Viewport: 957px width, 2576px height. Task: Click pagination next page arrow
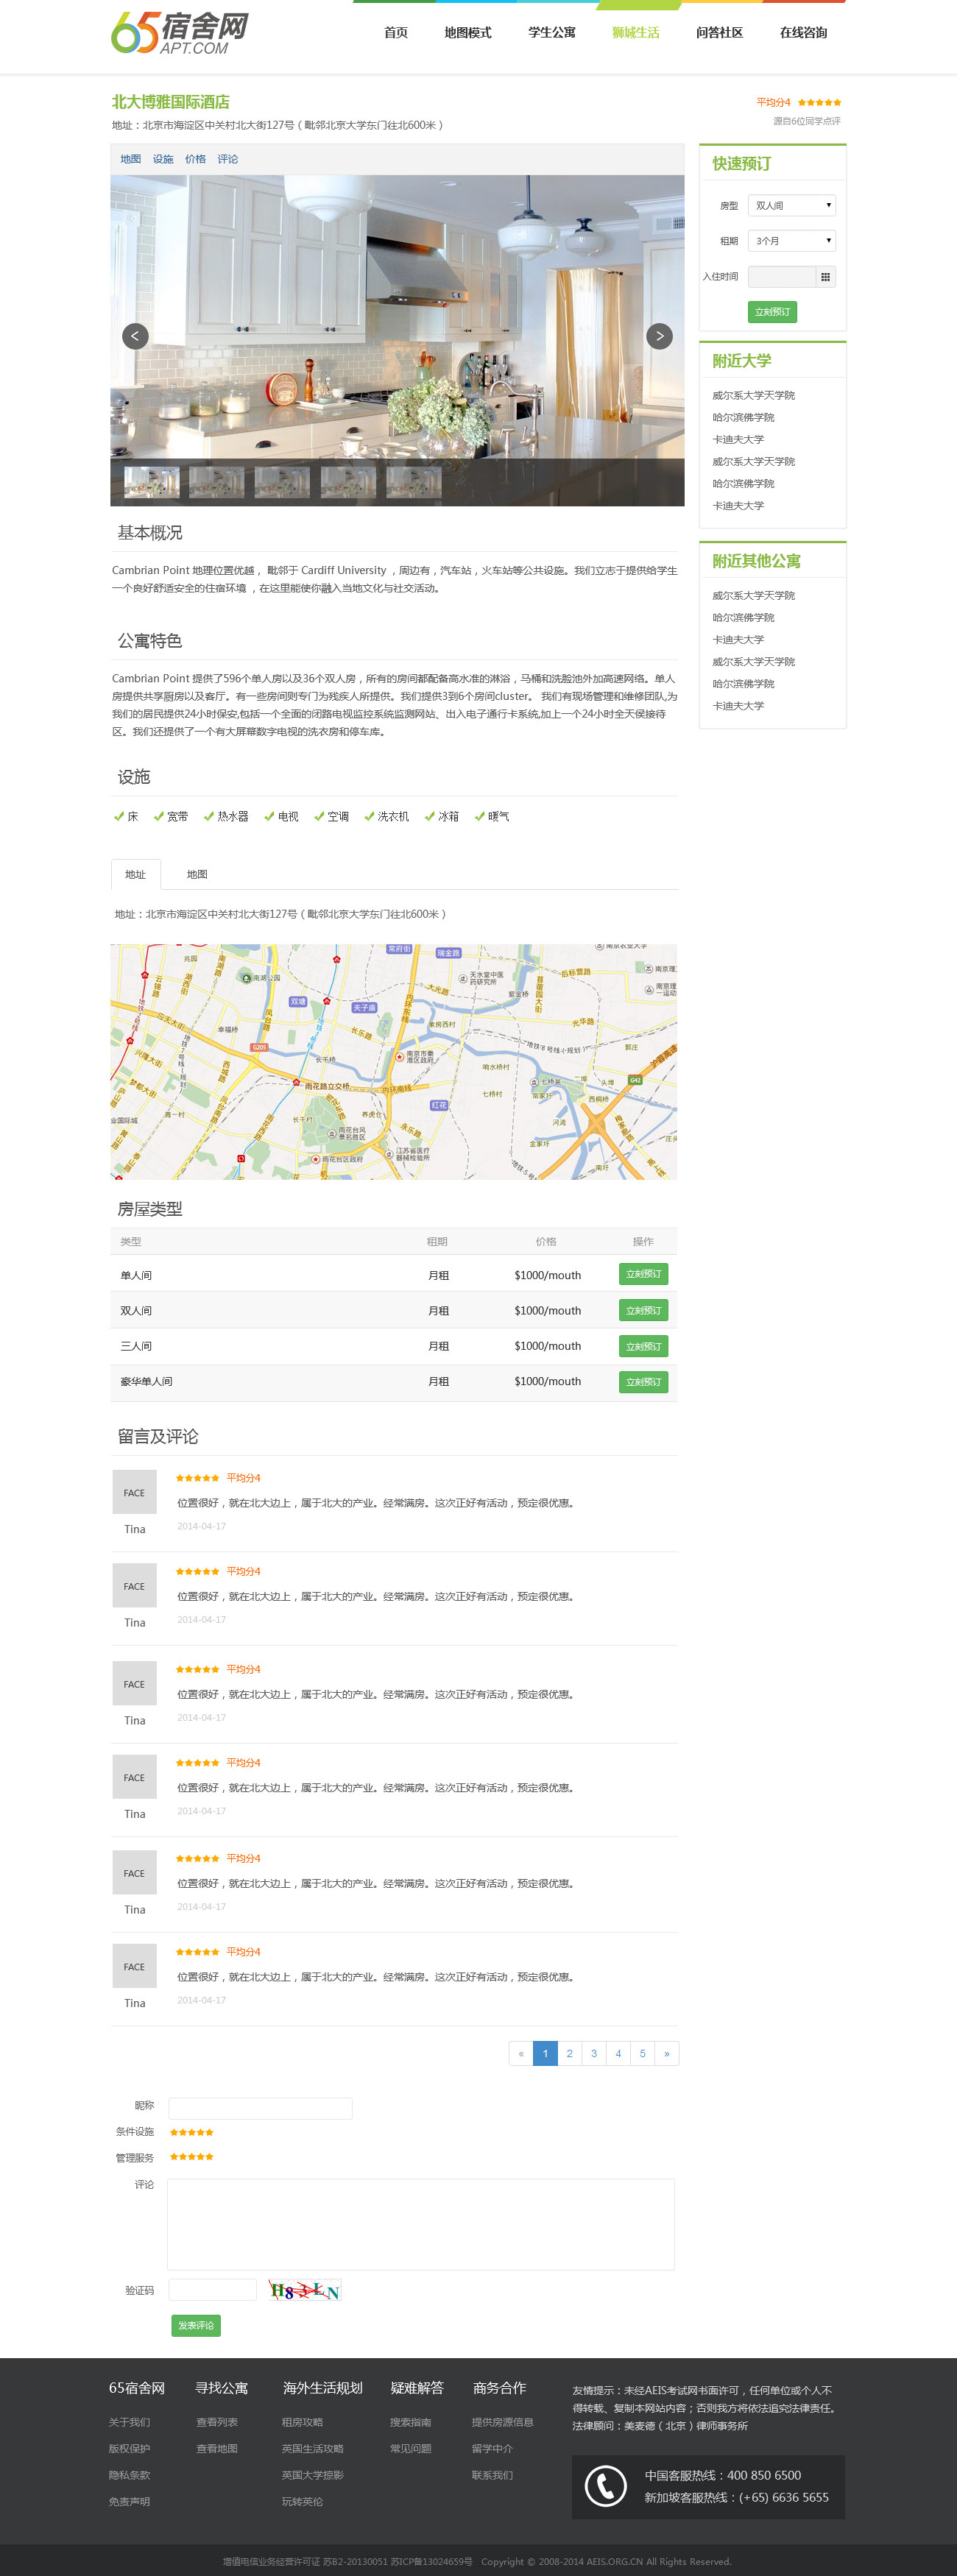tap(667, 2053)
